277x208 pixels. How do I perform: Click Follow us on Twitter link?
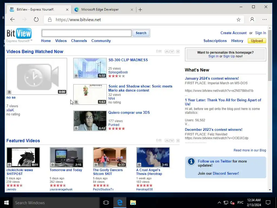click(x=215, y=161)
